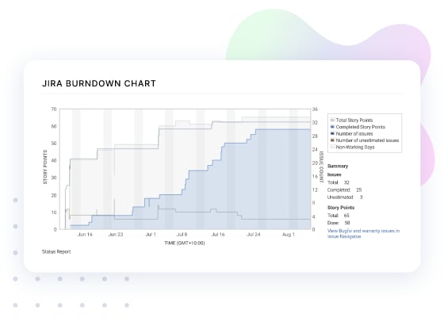Click the 'Aug 1' x-axis label
The image size is (444, 333).
click(289, 235)
